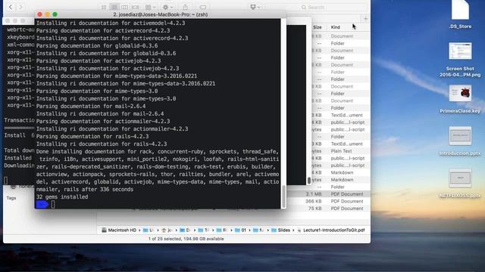Click the Tags heading in Finder sidebar

tap(11, 198)
